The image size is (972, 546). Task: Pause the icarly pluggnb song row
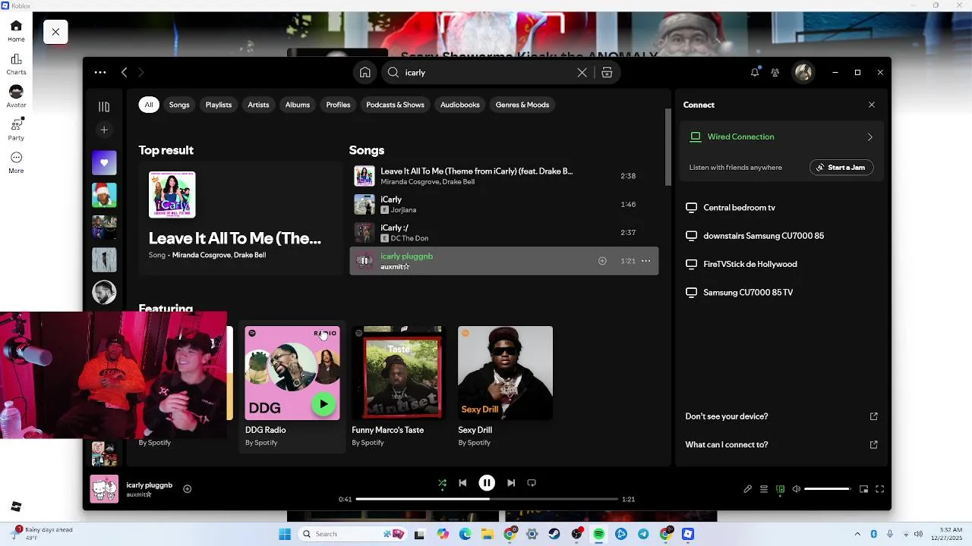pos(364,261)
